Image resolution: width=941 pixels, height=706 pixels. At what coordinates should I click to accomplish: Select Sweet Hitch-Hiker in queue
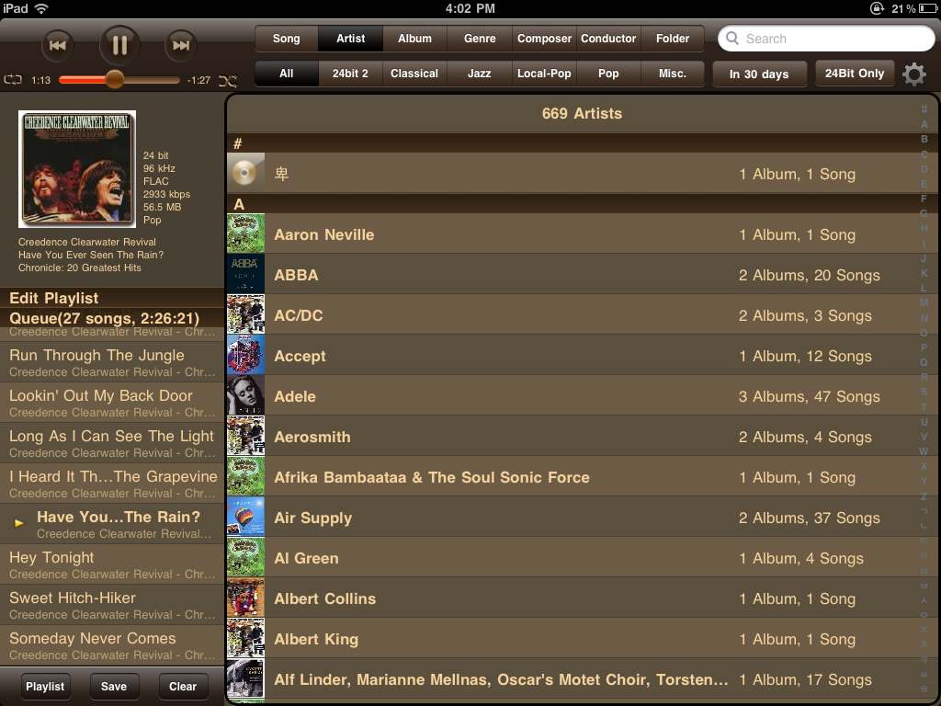[x=112, y=605]
